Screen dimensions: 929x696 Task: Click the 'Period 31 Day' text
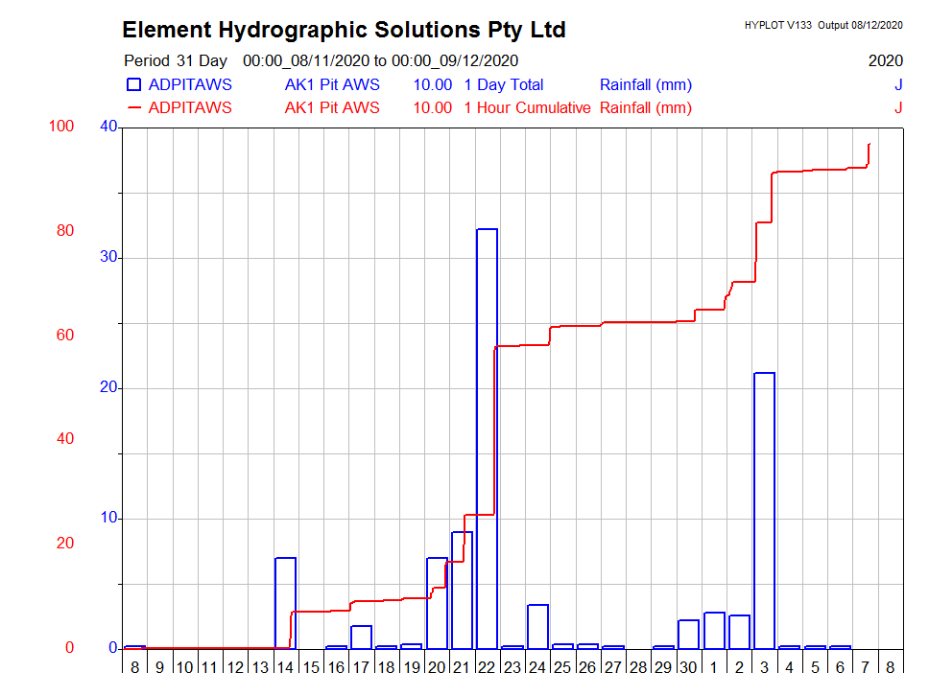coord(176,60)
